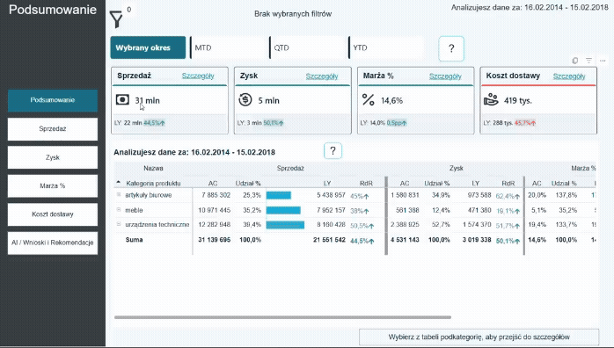This screenshot has width=614, height=348.
Task: Click the horizontal scrollbar under the table
Action: click(x=282, y=317)
